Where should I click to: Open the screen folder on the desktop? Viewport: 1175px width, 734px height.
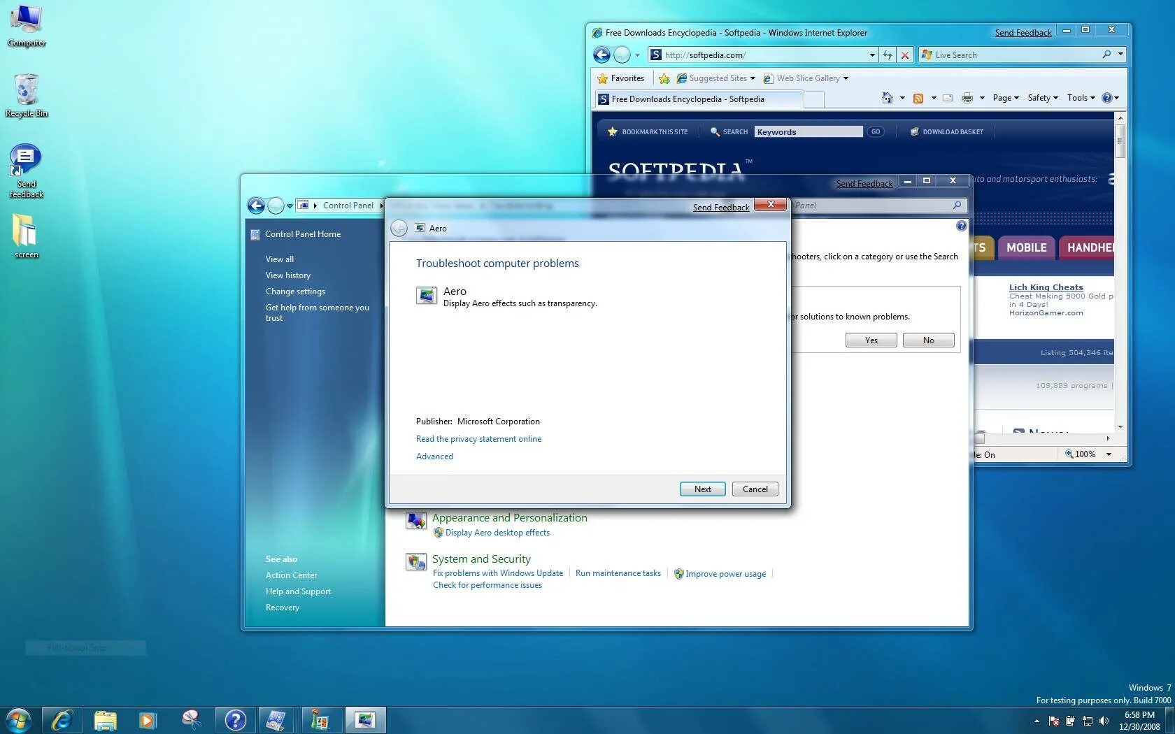click(26, 236)
